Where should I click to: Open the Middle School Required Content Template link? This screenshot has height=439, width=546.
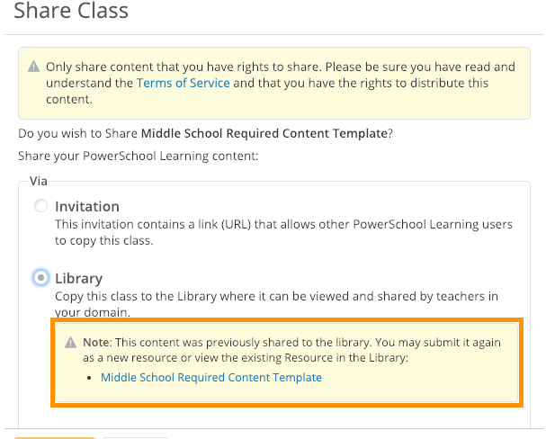pyautogui.click(x=210, y=378)
